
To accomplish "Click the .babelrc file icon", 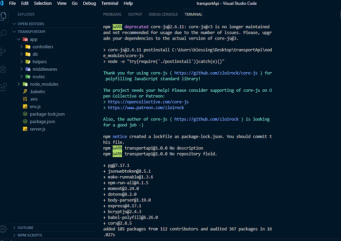I will [25, 92].
